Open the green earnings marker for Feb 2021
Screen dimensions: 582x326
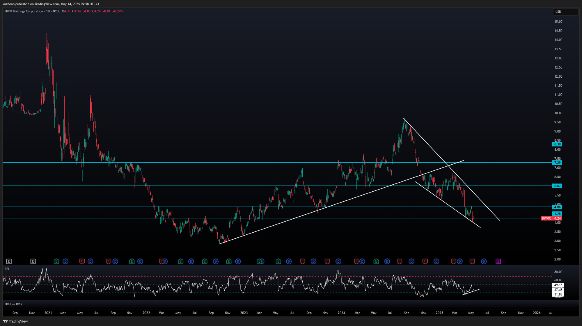[x=56, y=261]
